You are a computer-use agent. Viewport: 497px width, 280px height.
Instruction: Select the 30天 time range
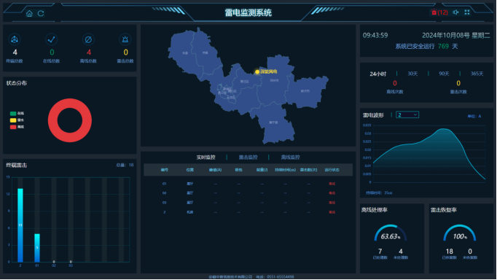412,74
